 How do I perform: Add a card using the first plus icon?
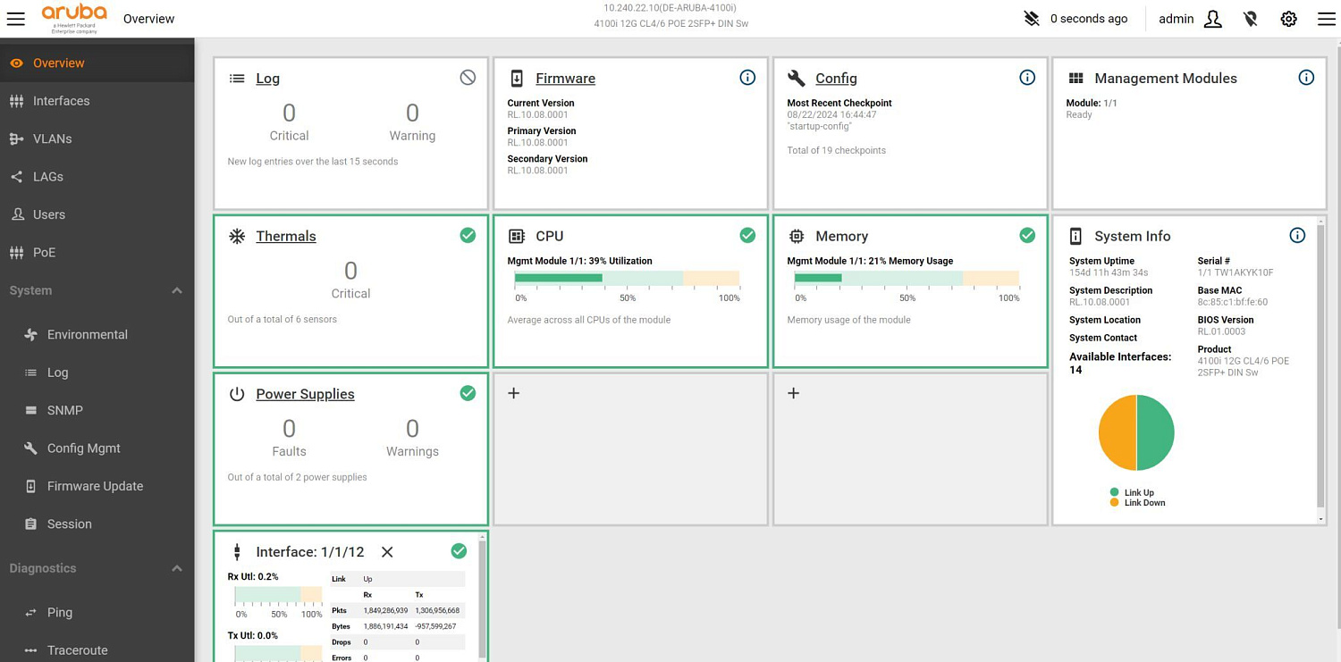click(514, 393)
